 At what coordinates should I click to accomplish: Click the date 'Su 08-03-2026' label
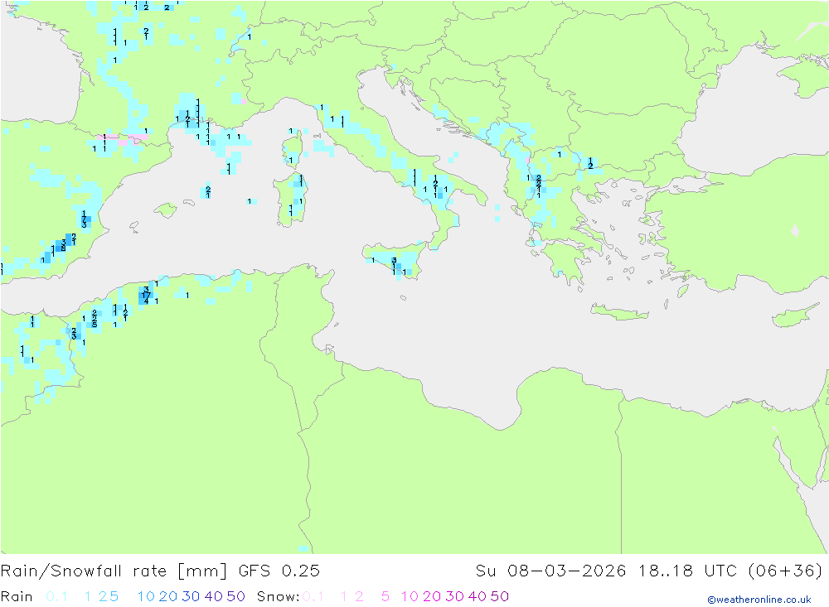[x=550, y=571]
